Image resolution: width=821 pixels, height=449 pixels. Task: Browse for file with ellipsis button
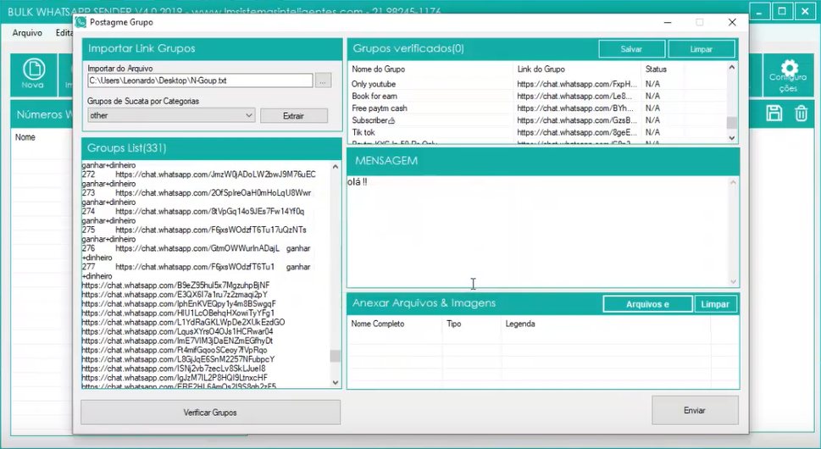[x=323, y=80]
